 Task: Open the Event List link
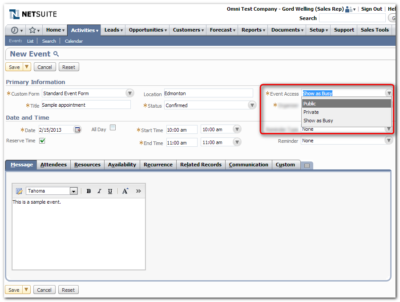click(30, 41)
